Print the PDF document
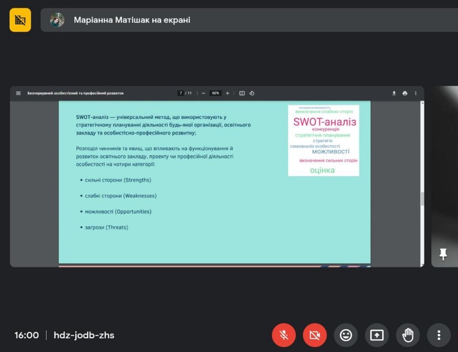Image resolution: width=458 pixels, height=352 pixels. coord(405,93)
